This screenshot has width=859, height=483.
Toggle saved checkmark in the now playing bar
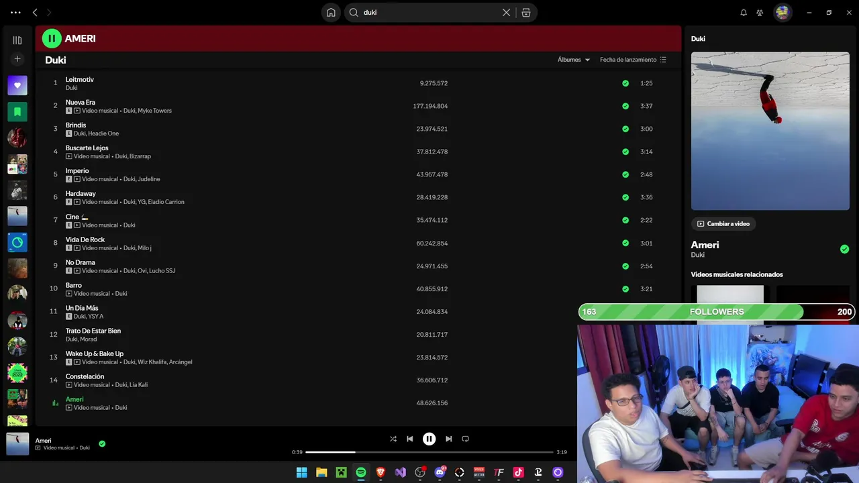(102, 443)
